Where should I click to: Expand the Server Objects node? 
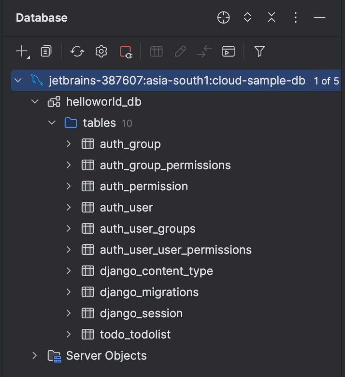click(35, 355)
